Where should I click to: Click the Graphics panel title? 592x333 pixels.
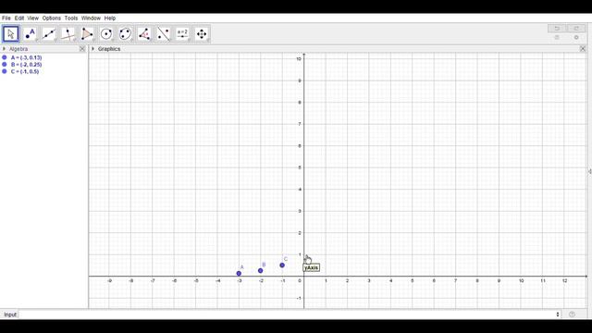tap(109, 49)
